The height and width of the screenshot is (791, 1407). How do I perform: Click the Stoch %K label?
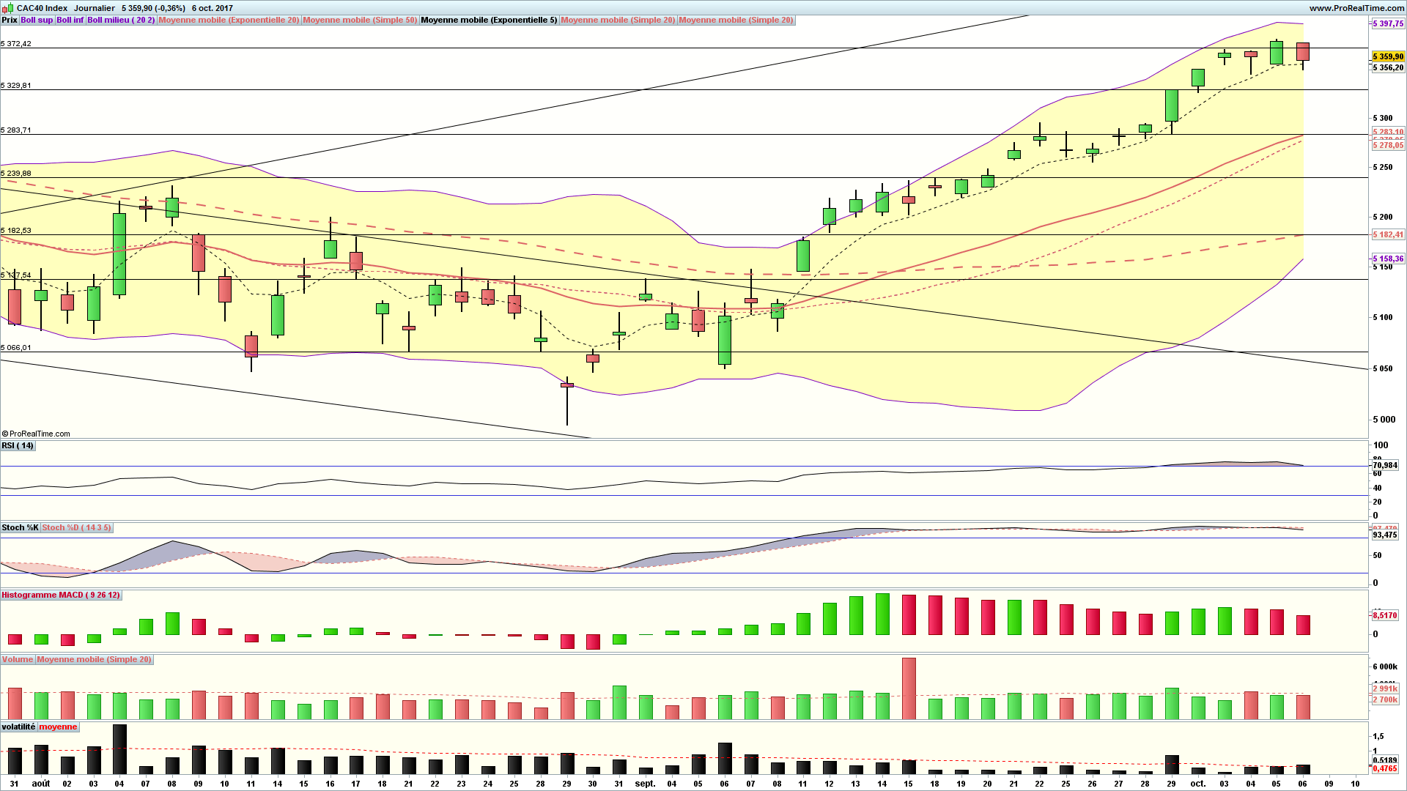click(20, 528)
